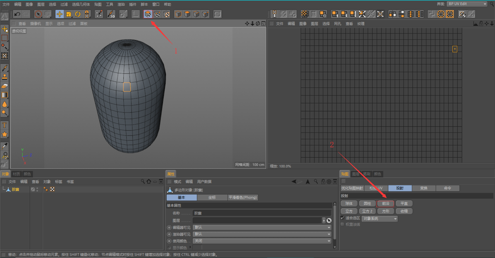This screenshot has height=258, width=495.
Task: Select the eraser tool in left sidebar
Action: pyautogui.click(x=5, y=85)
